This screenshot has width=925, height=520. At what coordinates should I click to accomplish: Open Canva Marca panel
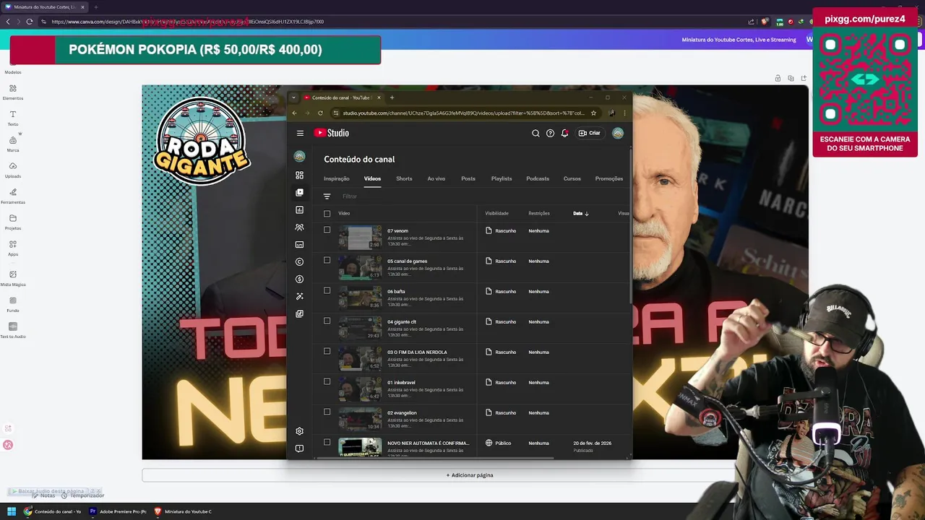click(x=13, y=144)
